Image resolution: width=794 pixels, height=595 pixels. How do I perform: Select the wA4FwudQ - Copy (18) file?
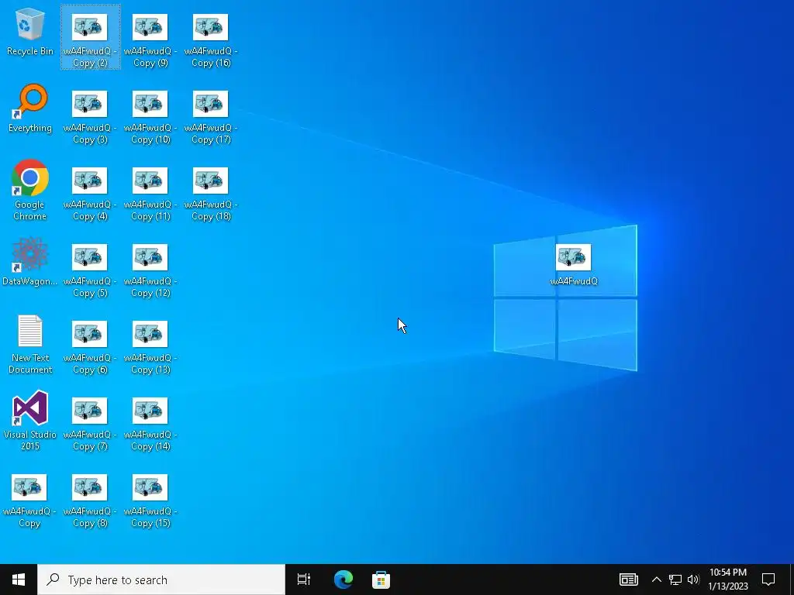click(211, 194)
